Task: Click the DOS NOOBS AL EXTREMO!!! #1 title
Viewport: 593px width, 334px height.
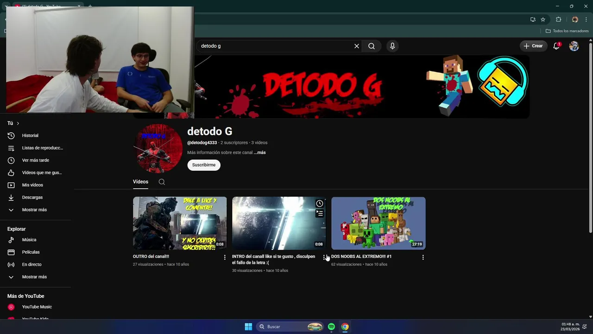Action: point(361,257)
